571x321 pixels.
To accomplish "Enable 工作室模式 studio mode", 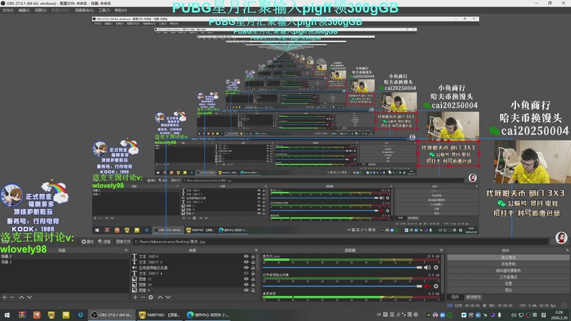I will (x=508, y=277).
